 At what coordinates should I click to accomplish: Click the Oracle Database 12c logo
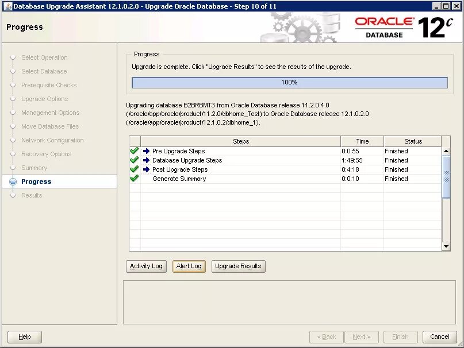pyautogui.click(x=404, y=27)
